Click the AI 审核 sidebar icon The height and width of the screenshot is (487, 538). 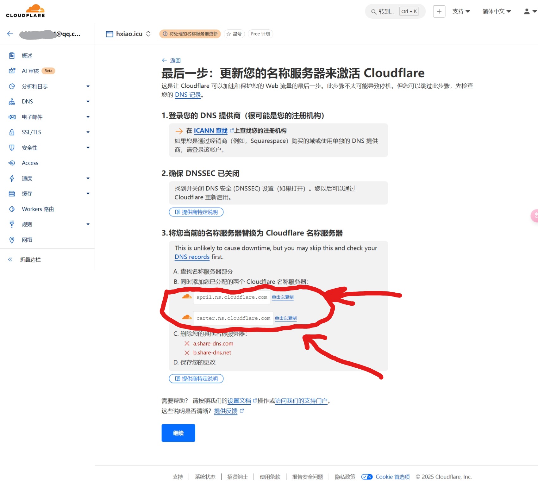point(12,71)
